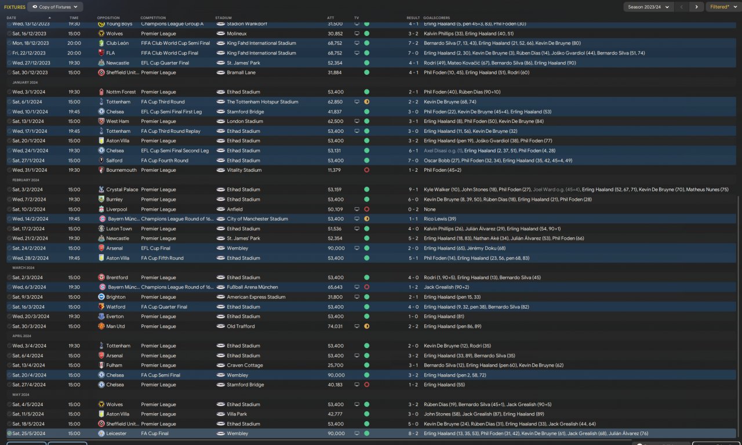Go to the previous season using the left arrow
Screen dimensions: 742x445
coord(682,7)
